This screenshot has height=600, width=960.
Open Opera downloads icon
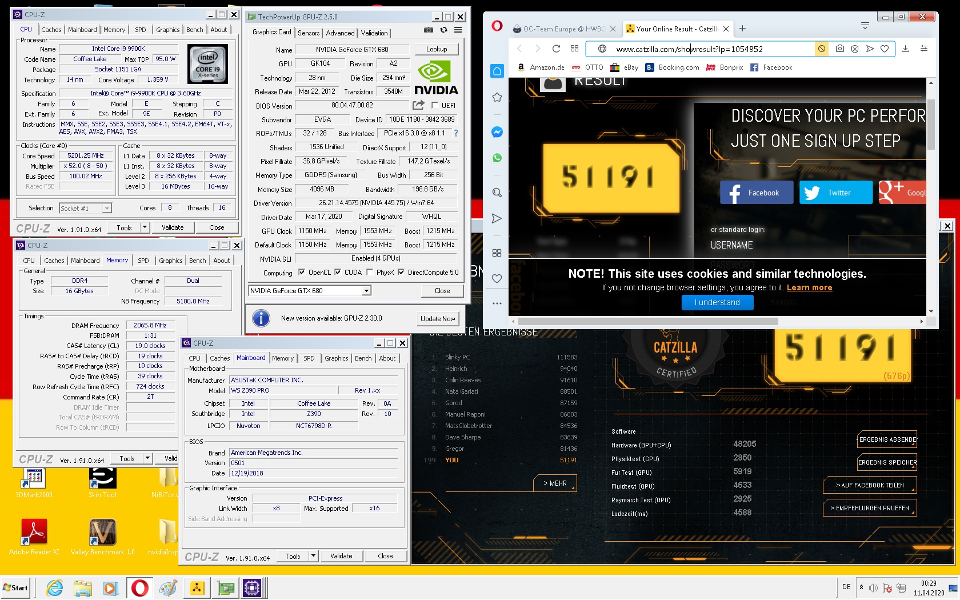905,49
